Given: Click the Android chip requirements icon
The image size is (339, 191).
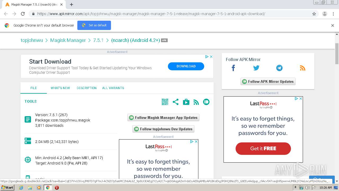Looking at the screenshot, I should [x=28, y=160].
